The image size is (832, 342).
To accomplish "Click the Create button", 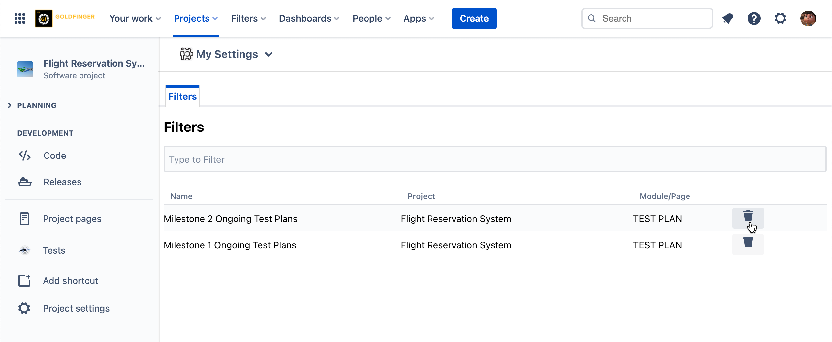I will 474,18.
